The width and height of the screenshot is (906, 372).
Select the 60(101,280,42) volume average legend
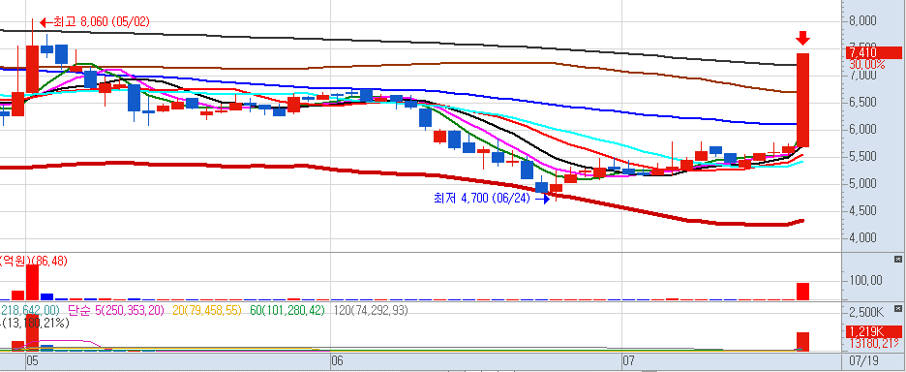click(287, 311)
